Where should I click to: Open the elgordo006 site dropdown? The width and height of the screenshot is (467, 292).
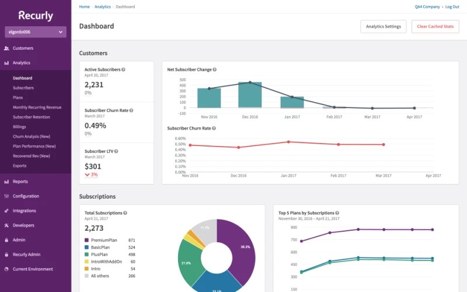(x=36, y=32)
